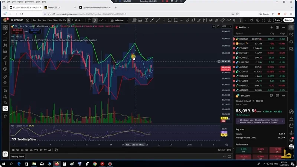297x167 pixels.
Task: Toggle lock all drawings tool
Action: [x=5, y=102]
